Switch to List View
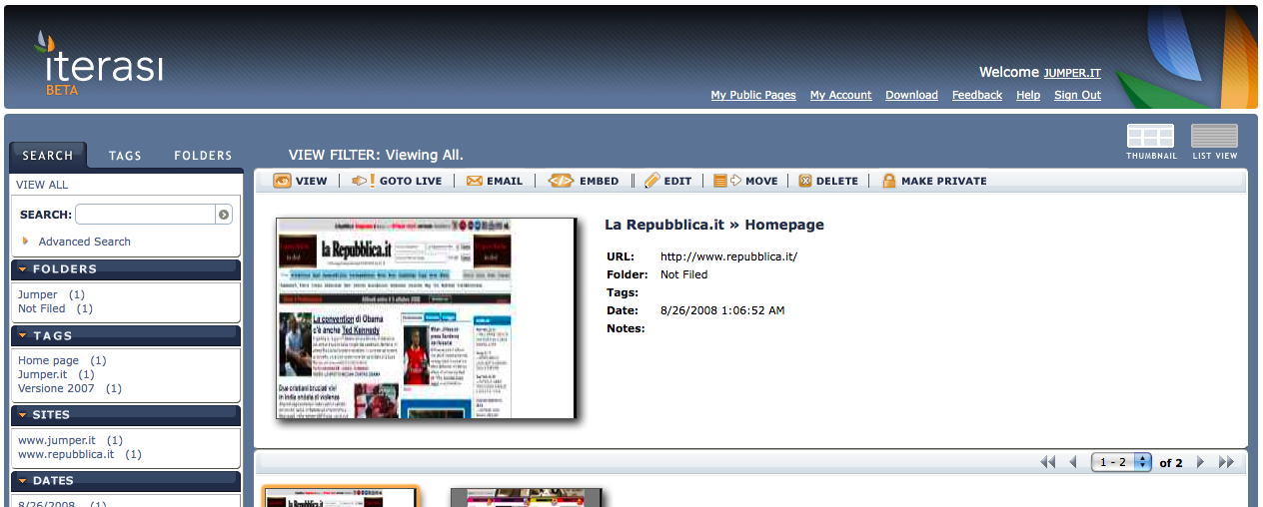Screen dimensions: 1263x507 click(x=1214, y=142)
